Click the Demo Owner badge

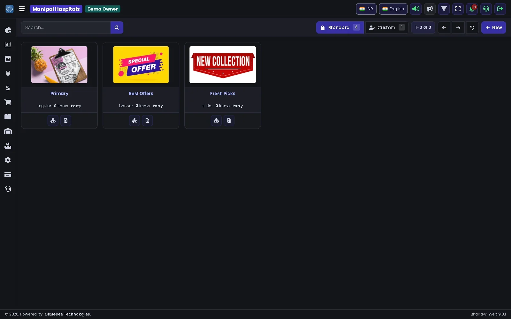tap(103, 9)
